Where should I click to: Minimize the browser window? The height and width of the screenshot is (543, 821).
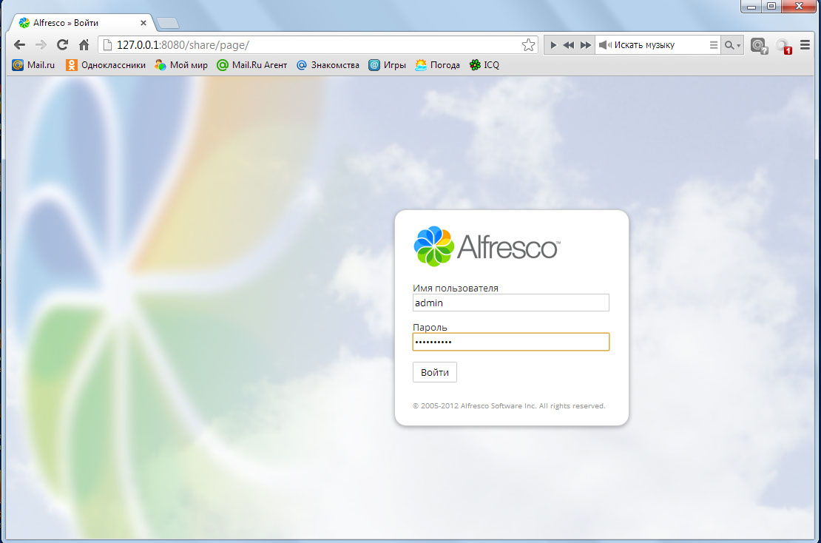pos(751,6)
